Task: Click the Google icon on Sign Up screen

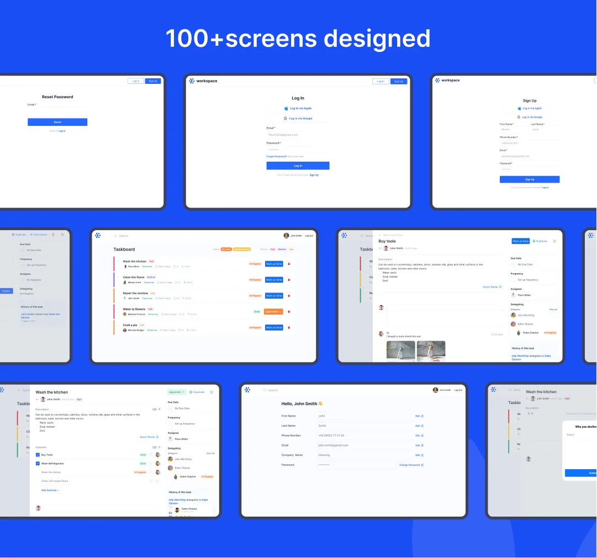Action: click(519, 117)
